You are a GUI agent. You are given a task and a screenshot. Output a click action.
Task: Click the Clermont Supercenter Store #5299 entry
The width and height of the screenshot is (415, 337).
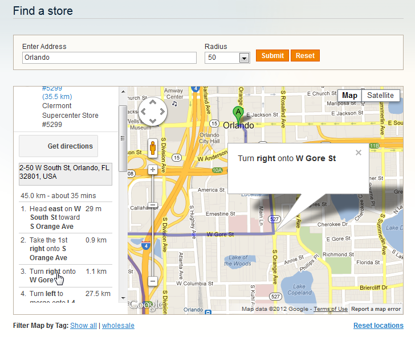click(70, 115)
